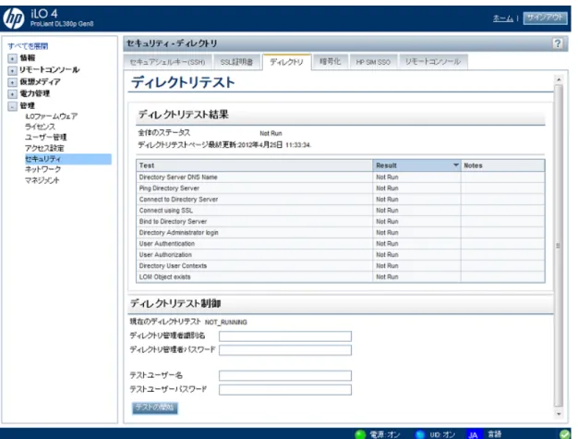
Task: Click the テストの開始 button
Action: point(155,408)
